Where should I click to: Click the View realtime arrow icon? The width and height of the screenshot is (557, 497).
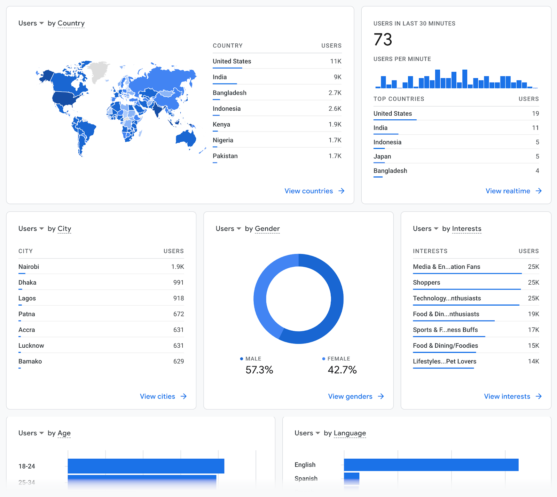click(538, 191)
